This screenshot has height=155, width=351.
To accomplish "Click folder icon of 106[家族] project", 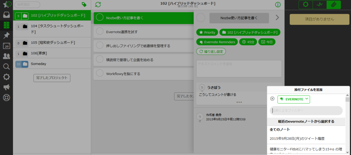I will pos(25,53).
